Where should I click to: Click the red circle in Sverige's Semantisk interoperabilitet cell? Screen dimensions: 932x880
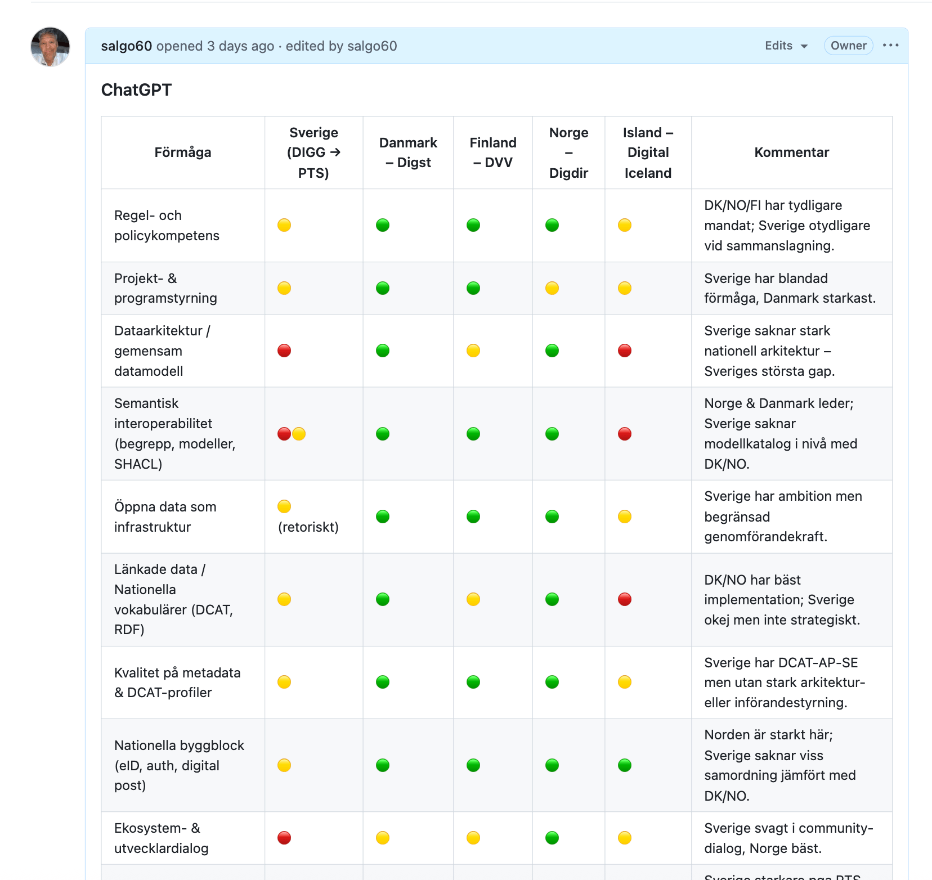[284, 434]
